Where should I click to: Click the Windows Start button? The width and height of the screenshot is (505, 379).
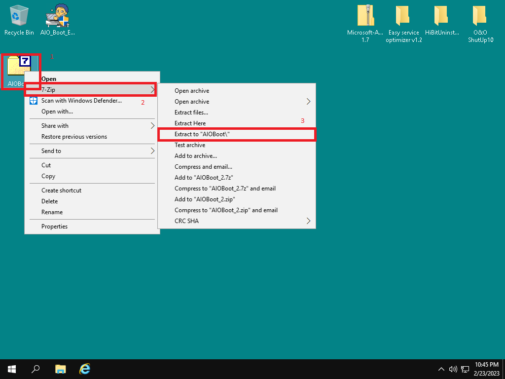pos(12,369)
